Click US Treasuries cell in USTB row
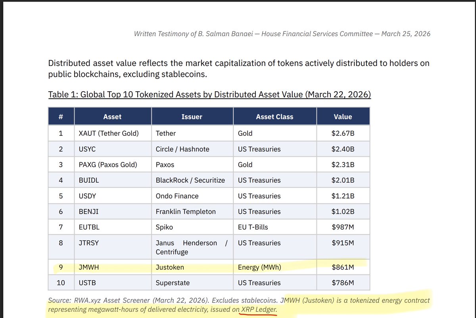This screenshot has width=476, height=318. 274,283
